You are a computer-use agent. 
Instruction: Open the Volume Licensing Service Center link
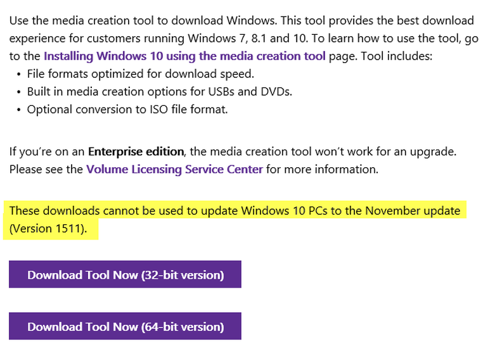tap(174, 169)
